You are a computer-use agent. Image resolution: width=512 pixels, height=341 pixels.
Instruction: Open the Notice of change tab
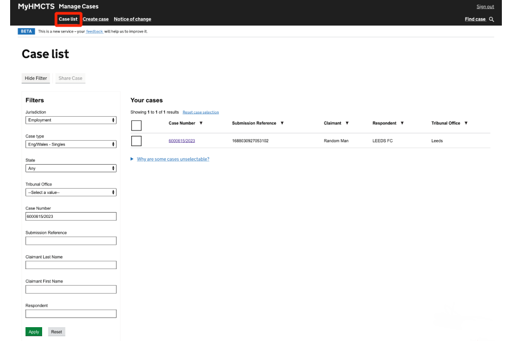[132, 19]
